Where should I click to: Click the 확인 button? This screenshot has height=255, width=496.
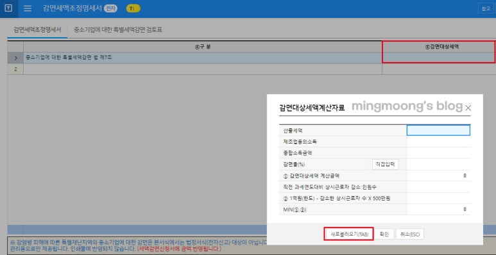click(x=384, y=234)
